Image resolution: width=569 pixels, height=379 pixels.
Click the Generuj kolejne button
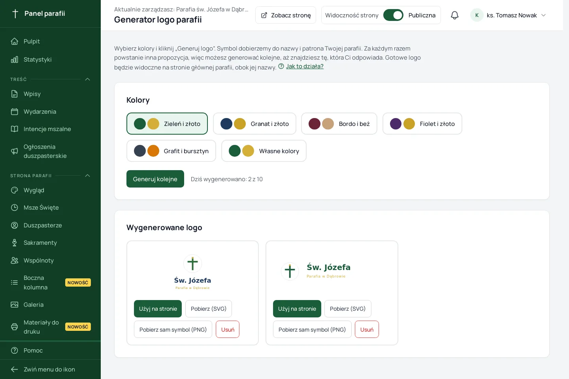click(155, 179)
